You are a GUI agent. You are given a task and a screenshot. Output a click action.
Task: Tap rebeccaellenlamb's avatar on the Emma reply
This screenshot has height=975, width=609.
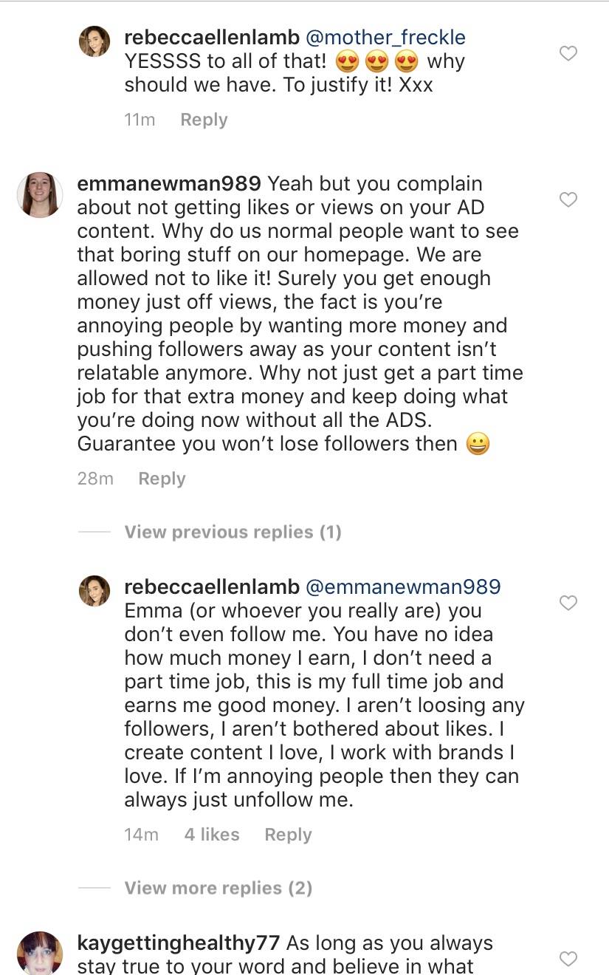click(x=94, y=591)
